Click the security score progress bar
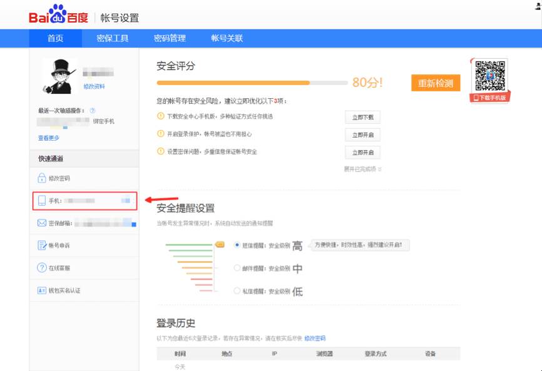This screenshot has height=371, width=542. pyautogui.click(x=252, y=83)
